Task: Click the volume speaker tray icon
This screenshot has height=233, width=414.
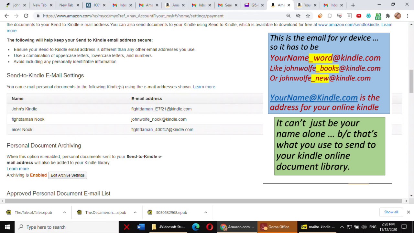Action: point(364,227)
